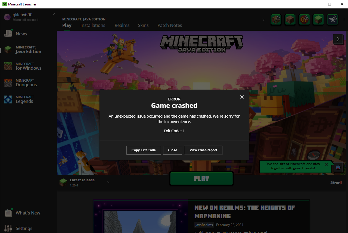The image size is (348, 233).
Task: Launch the dirt block quick-play installation
Action: 290,20
